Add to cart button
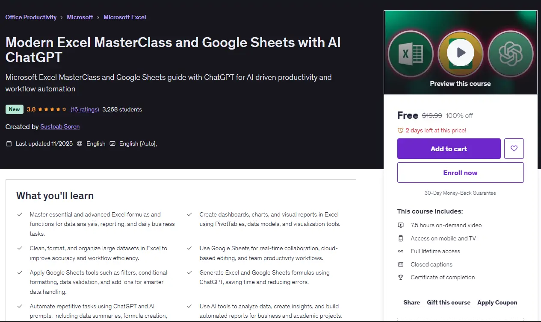Image resolution: width=541 pixels, height=322 pixels. coord(449,149)
